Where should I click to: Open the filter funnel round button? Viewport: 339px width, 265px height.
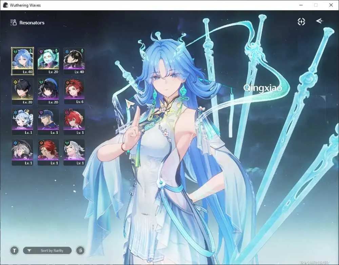click(x=14, y=250)
